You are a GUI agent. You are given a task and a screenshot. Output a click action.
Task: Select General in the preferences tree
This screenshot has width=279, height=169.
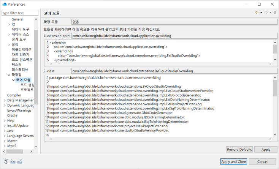click(17, 19)
